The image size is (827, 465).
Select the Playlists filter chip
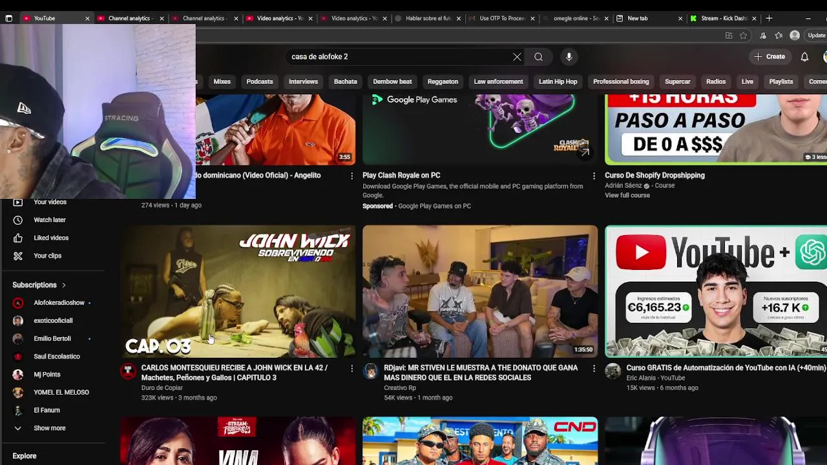point(781,81)
